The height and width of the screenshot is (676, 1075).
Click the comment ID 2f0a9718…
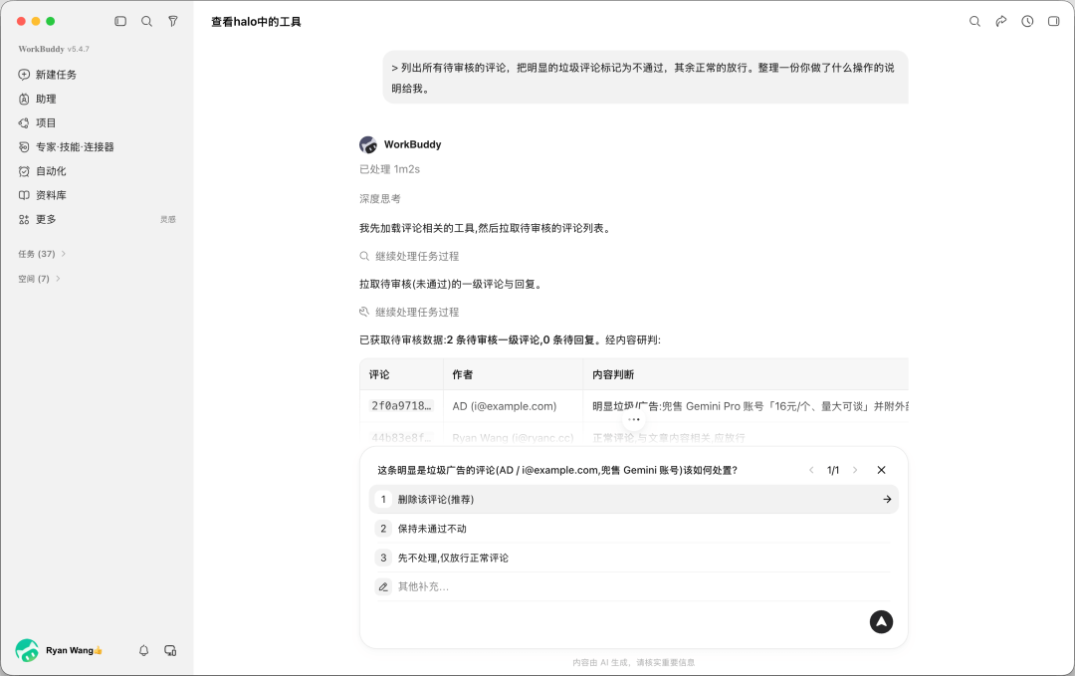[401, 406]
